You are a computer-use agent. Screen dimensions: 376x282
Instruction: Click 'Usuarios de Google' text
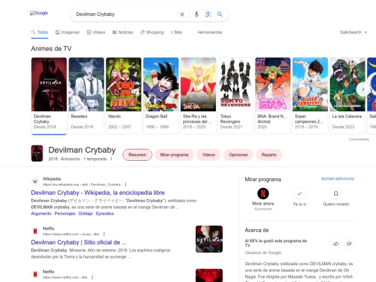pos(263,253)
